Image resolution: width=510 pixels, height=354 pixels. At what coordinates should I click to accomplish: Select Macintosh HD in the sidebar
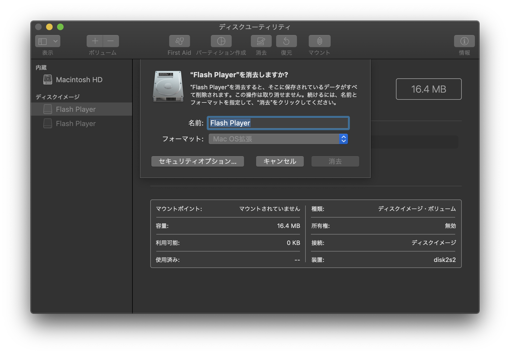(x=79, y=80)
